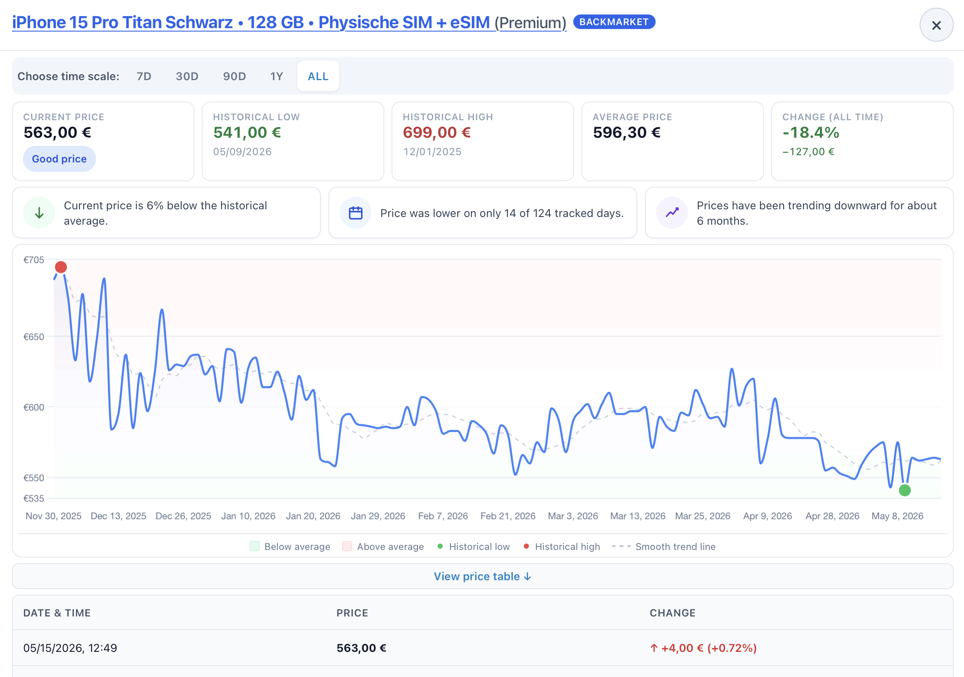Click the DATE & TIME column header
Viewport: 964px width, 677px height.
(57, 613)
